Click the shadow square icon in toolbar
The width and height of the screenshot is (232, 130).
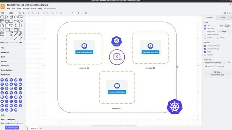pyautogui.click(x=61, y=13)
